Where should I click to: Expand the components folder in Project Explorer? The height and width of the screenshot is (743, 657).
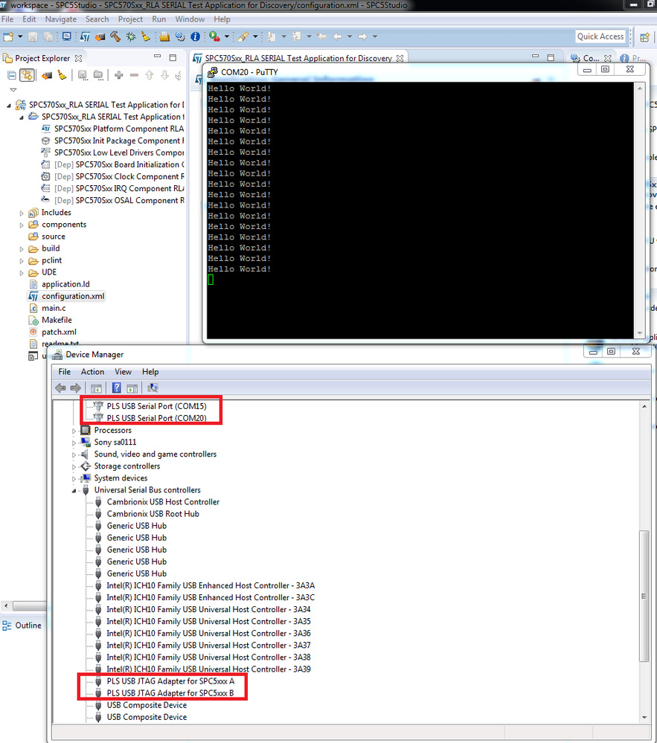[x=22, y=225]
